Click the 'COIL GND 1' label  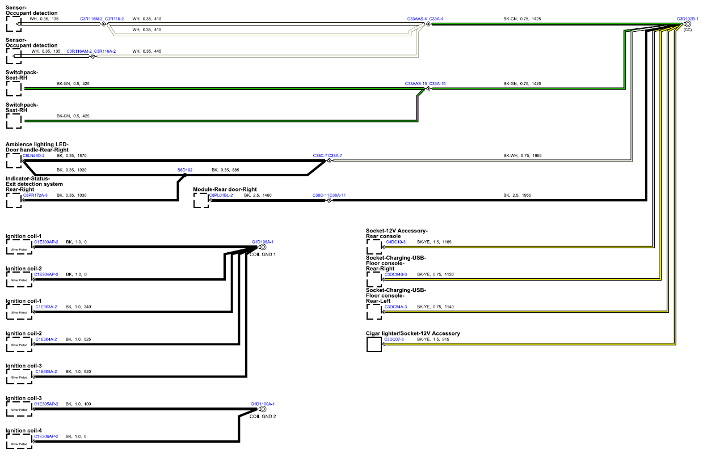tap(263, 254)
